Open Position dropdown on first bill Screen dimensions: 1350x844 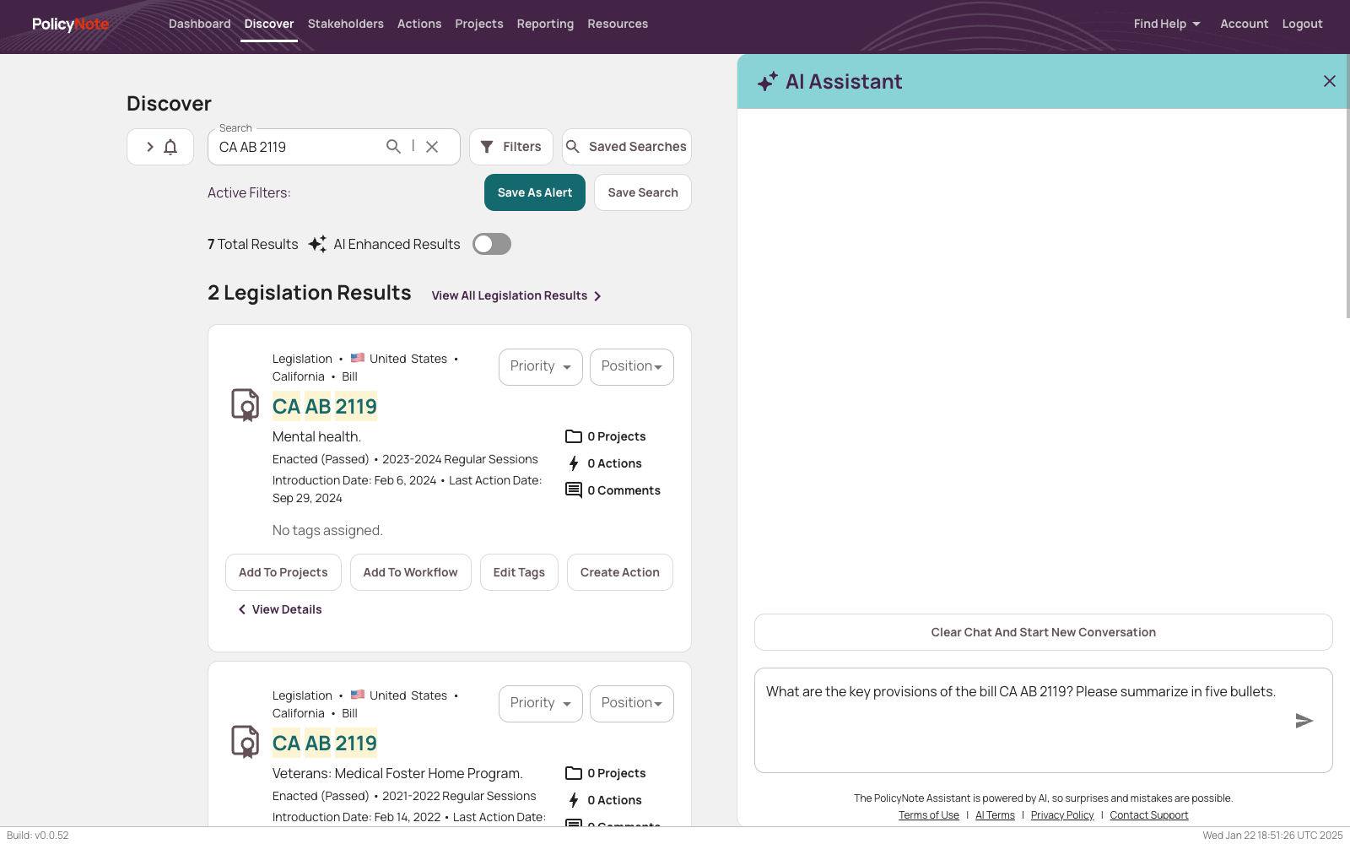(632, 367)
